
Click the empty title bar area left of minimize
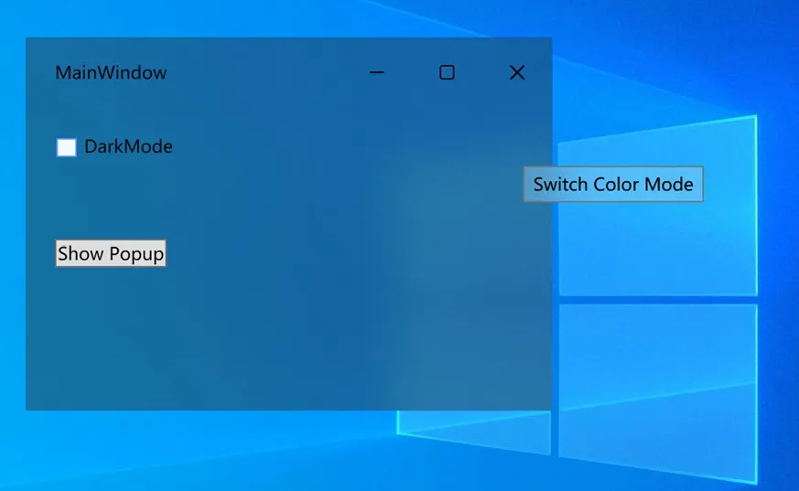point(265,73)
